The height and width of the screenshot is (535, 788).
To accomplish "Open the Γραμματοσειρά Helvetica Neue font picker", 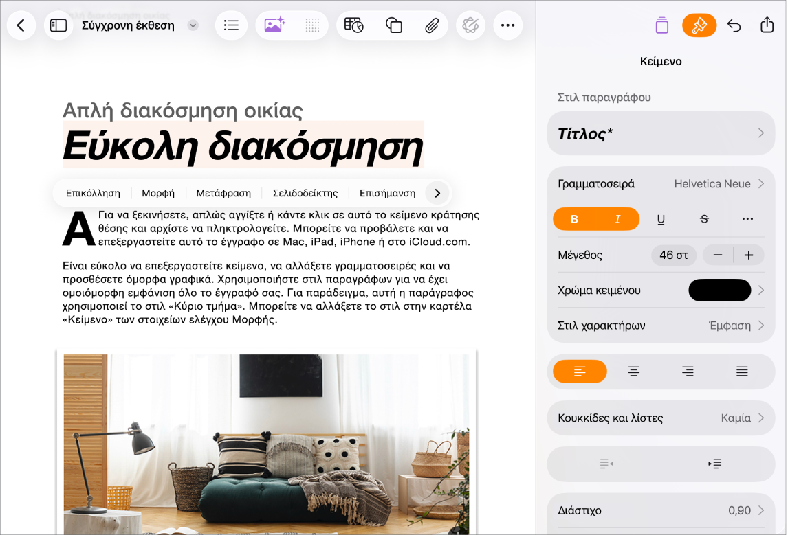I will click(661, 183).
